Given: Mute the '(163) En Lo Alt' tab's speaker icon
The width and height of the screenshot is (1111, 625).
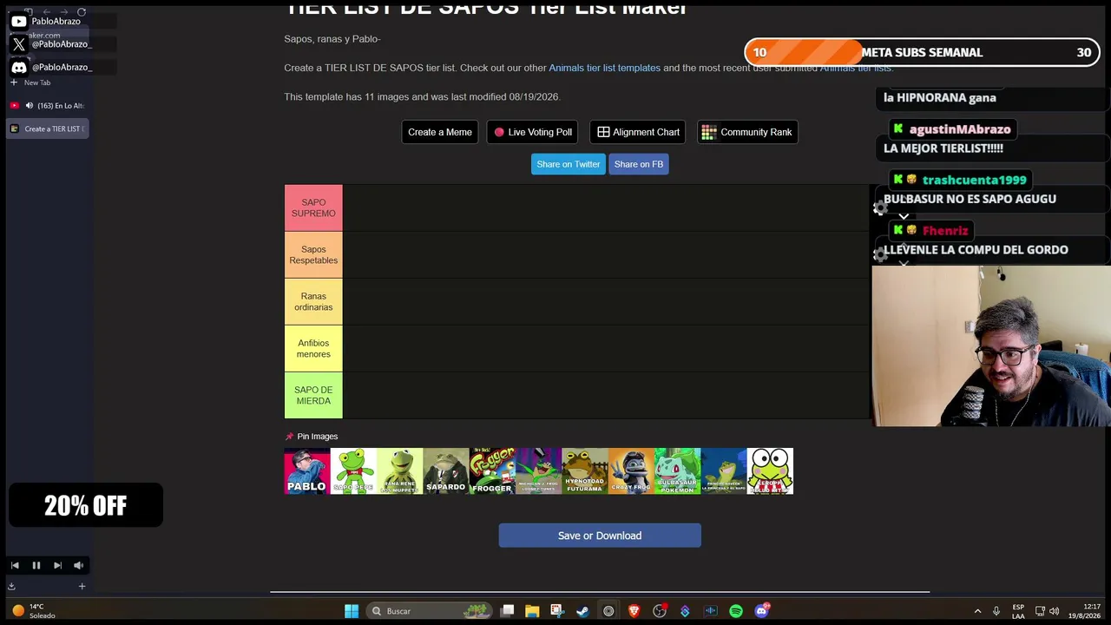Looking at the screenshot, I should click(x=29, y=106).
